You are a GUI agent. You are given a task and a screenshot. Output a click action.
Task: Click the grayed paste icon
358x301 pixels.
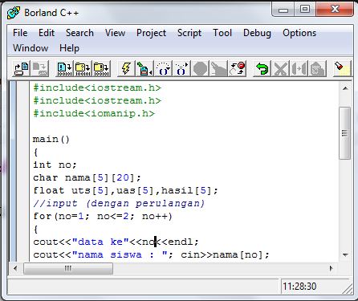pos(318,69)
